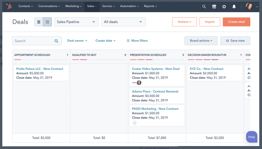The image size is (262, 149).
Task: Open the Sales menu in the navigation
Action: (x=92, y=6)
